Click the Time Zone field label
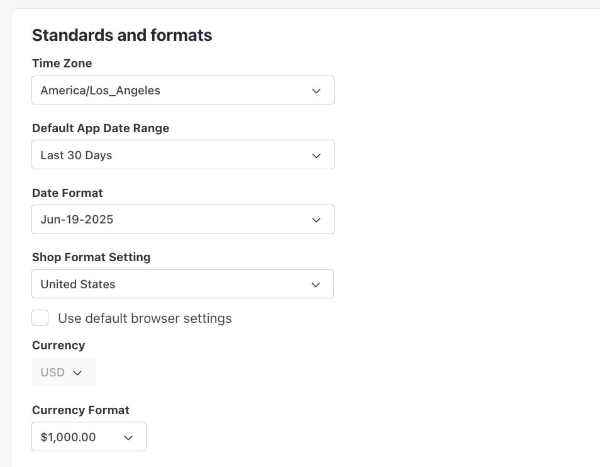Viewport: 600px width, 467px height. tap(62, 63)
